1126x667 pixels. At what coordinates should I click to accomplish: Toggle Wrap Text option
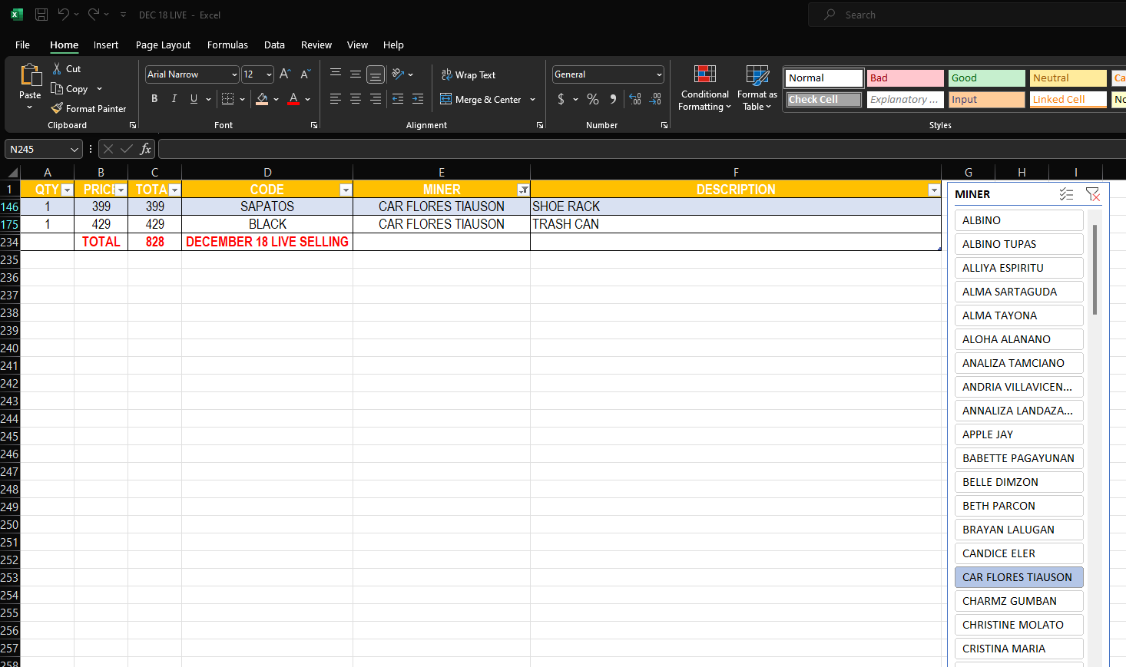[x=469, y=75]
